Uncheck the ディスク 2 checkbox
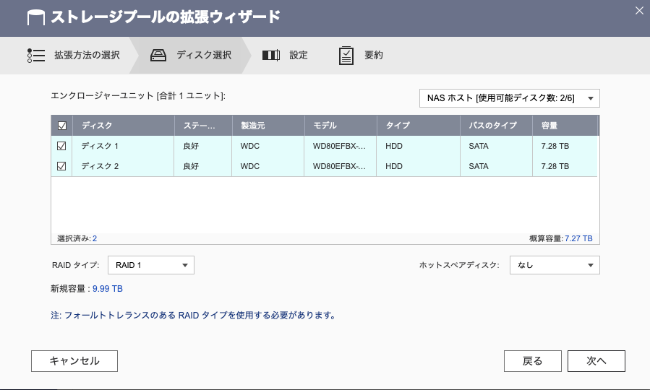650x390 pixels. [61, 166]
